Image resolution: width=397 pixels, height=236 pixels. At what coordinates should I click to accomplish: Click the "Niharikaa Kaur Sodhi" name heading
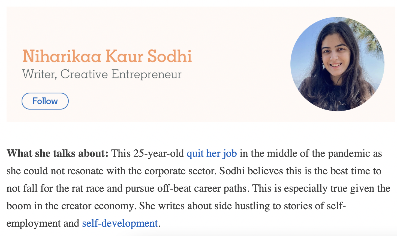point(107,56)
